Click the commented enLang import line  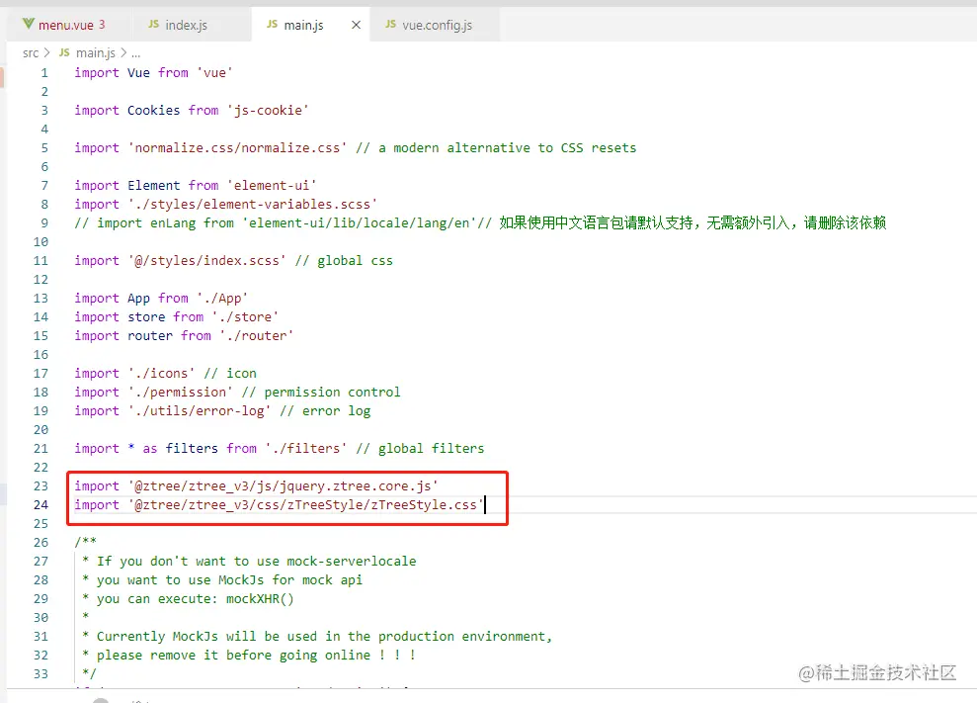coord(480,222)
